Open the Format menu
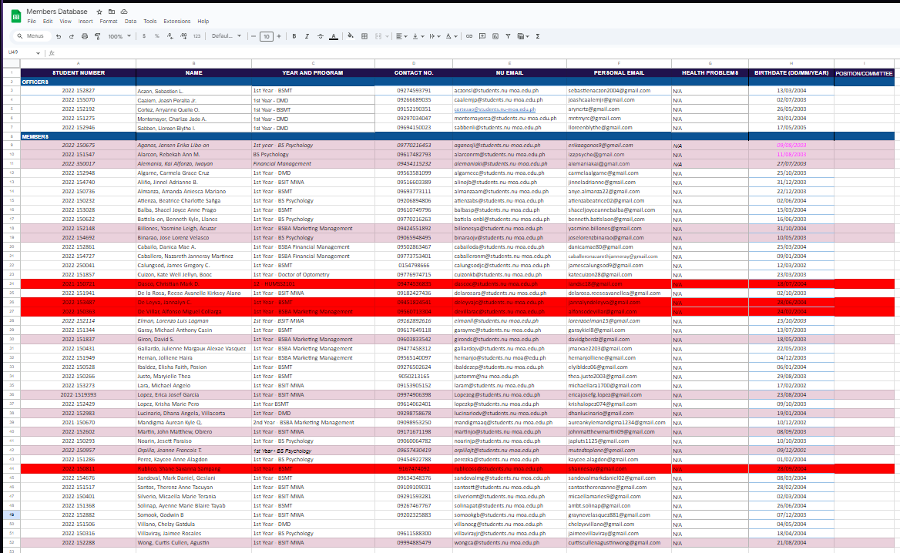This screenshot has height=553, width=900. (x=109, y=22)
